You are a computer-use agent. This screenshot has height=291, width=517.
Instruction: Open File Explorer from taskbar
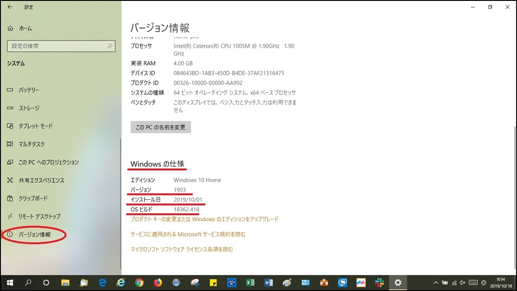(65, 282)
